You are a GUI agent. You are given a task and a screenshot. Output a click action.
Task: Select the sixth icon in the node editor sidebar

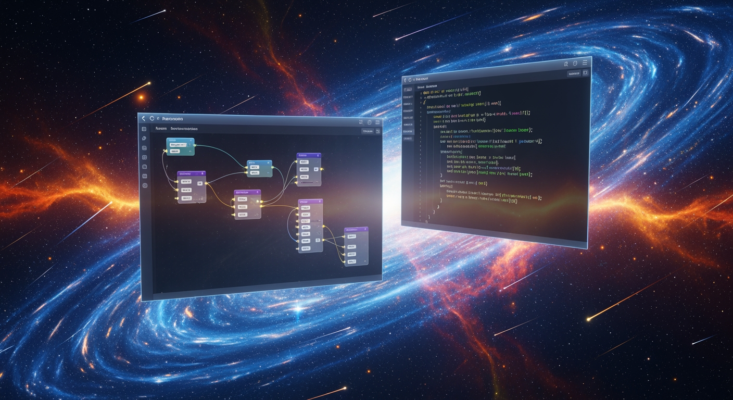(x=145, y=176)
